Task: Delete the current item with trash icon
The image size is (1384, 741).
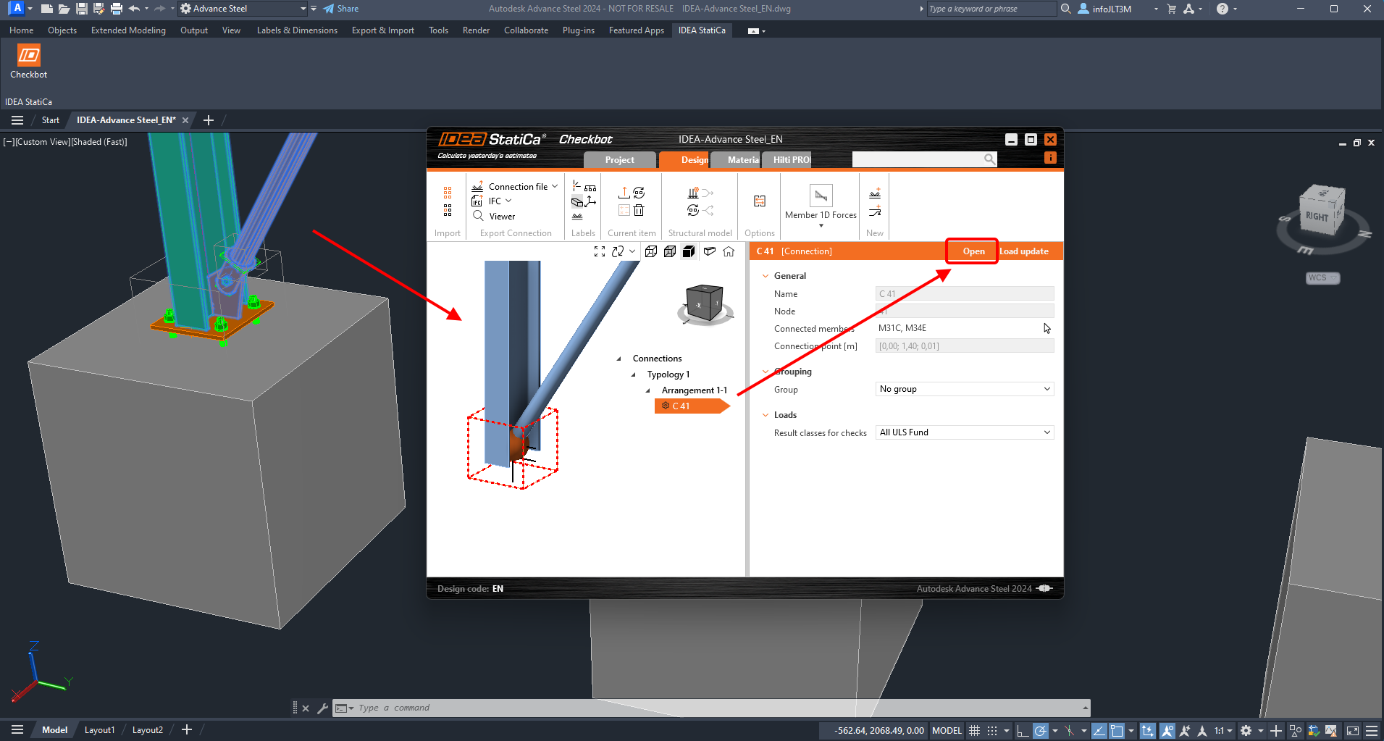Action: click(639, 211)
